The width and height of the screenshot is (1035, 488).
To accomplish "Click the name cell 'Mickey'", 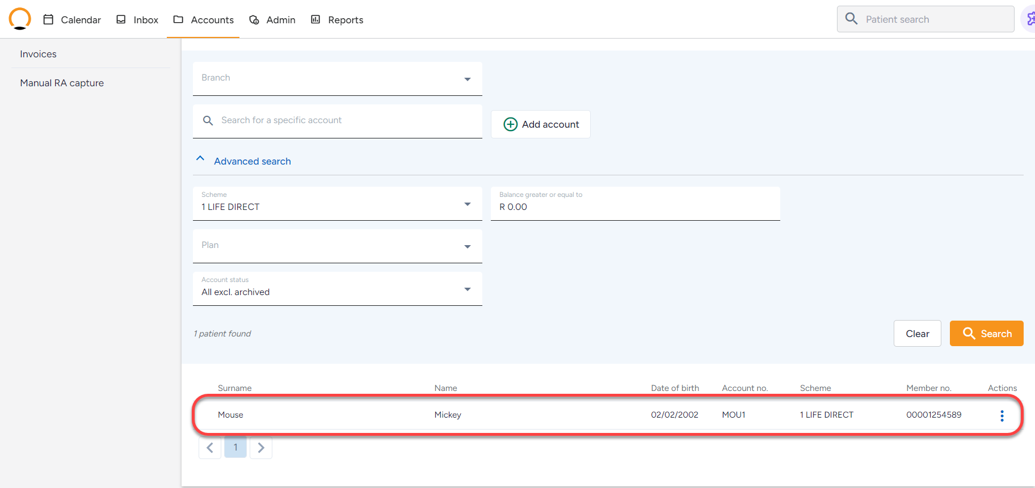I will coord(448,415).
